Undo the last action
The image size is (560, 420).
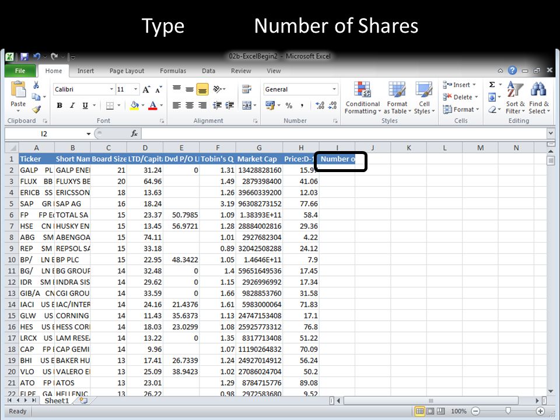(x=36, y=57)
